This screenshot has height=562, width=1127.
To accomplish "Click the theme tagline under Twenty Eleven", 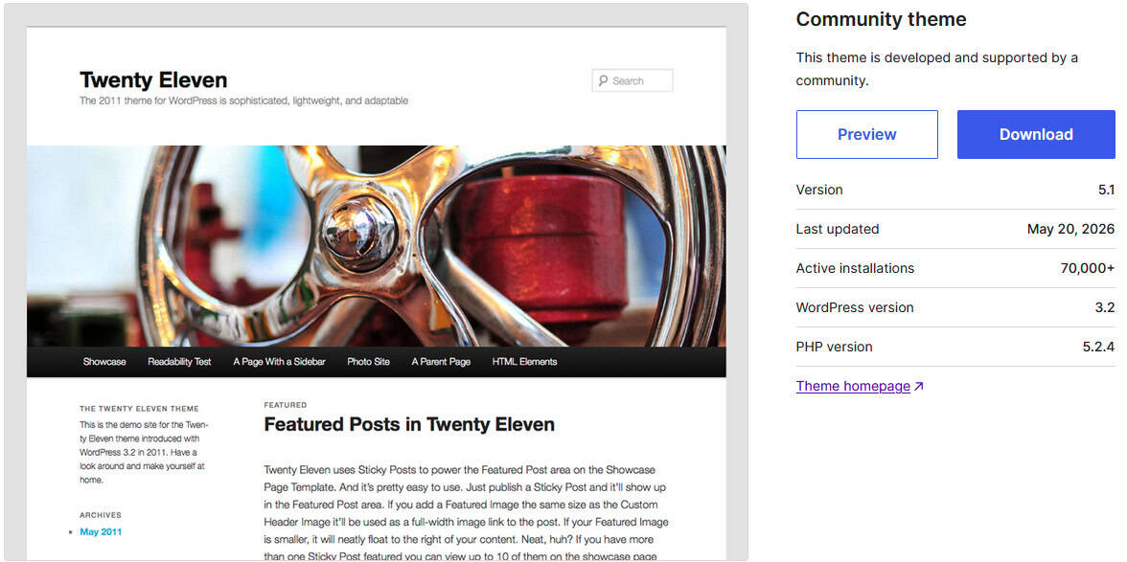I will tap(243, 101).
